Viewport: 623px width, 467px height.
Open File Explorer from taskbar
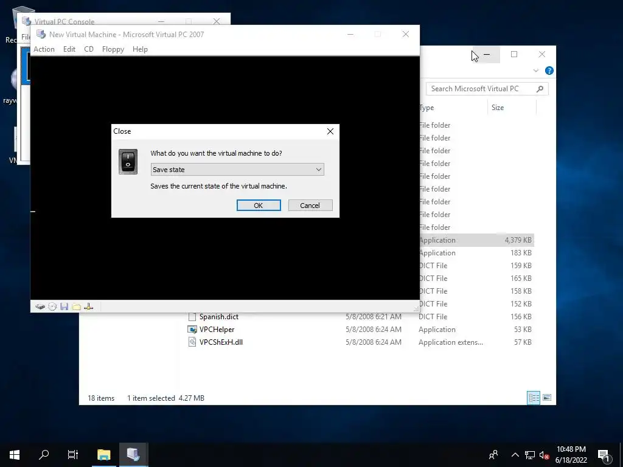click(103, 454)
